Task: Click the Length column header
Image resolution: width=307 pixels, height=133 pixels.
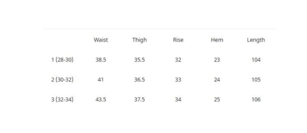Action: [256, 40]
